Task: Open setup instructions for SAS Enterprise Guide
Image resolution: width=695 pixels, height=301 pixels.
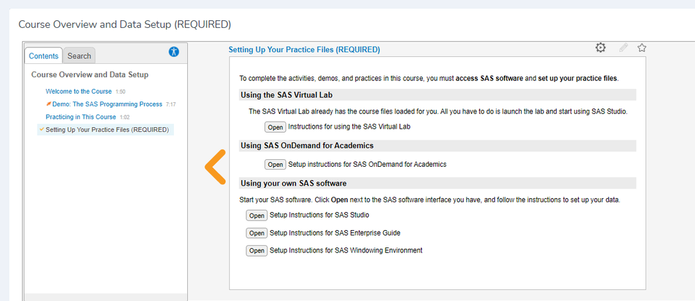Action: point(257,233)
